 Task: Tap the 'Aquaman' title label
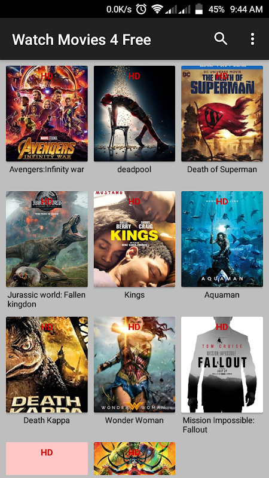(x=222, y=295)
